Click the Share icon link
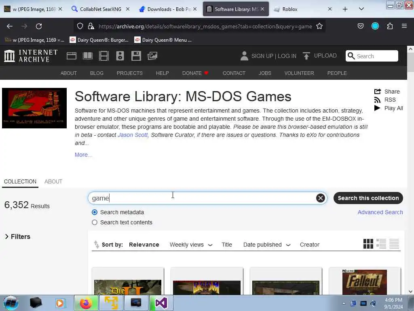 coord(387,92)
